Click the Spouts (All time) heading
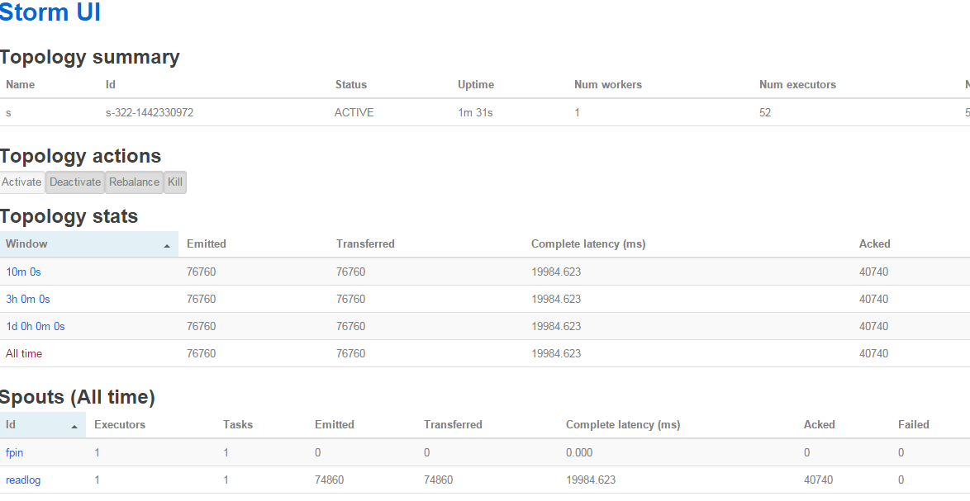Screen dimensions: 970x501 coord(78,397)
